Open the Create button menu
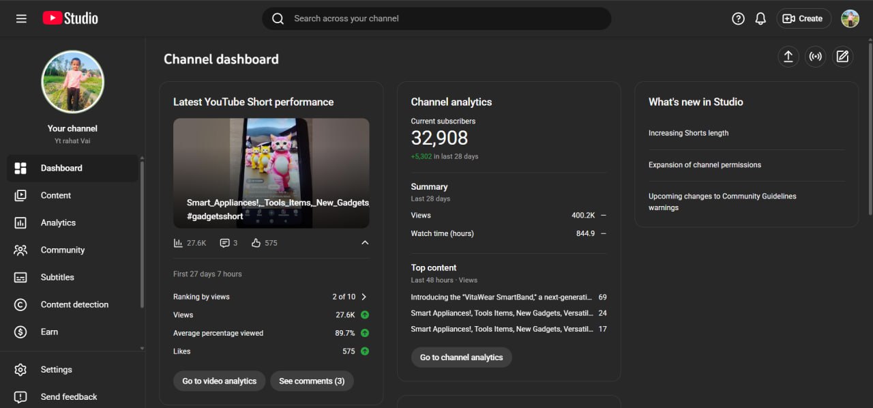The height and width of the screenshot is (408, 873). click(803, 18)
